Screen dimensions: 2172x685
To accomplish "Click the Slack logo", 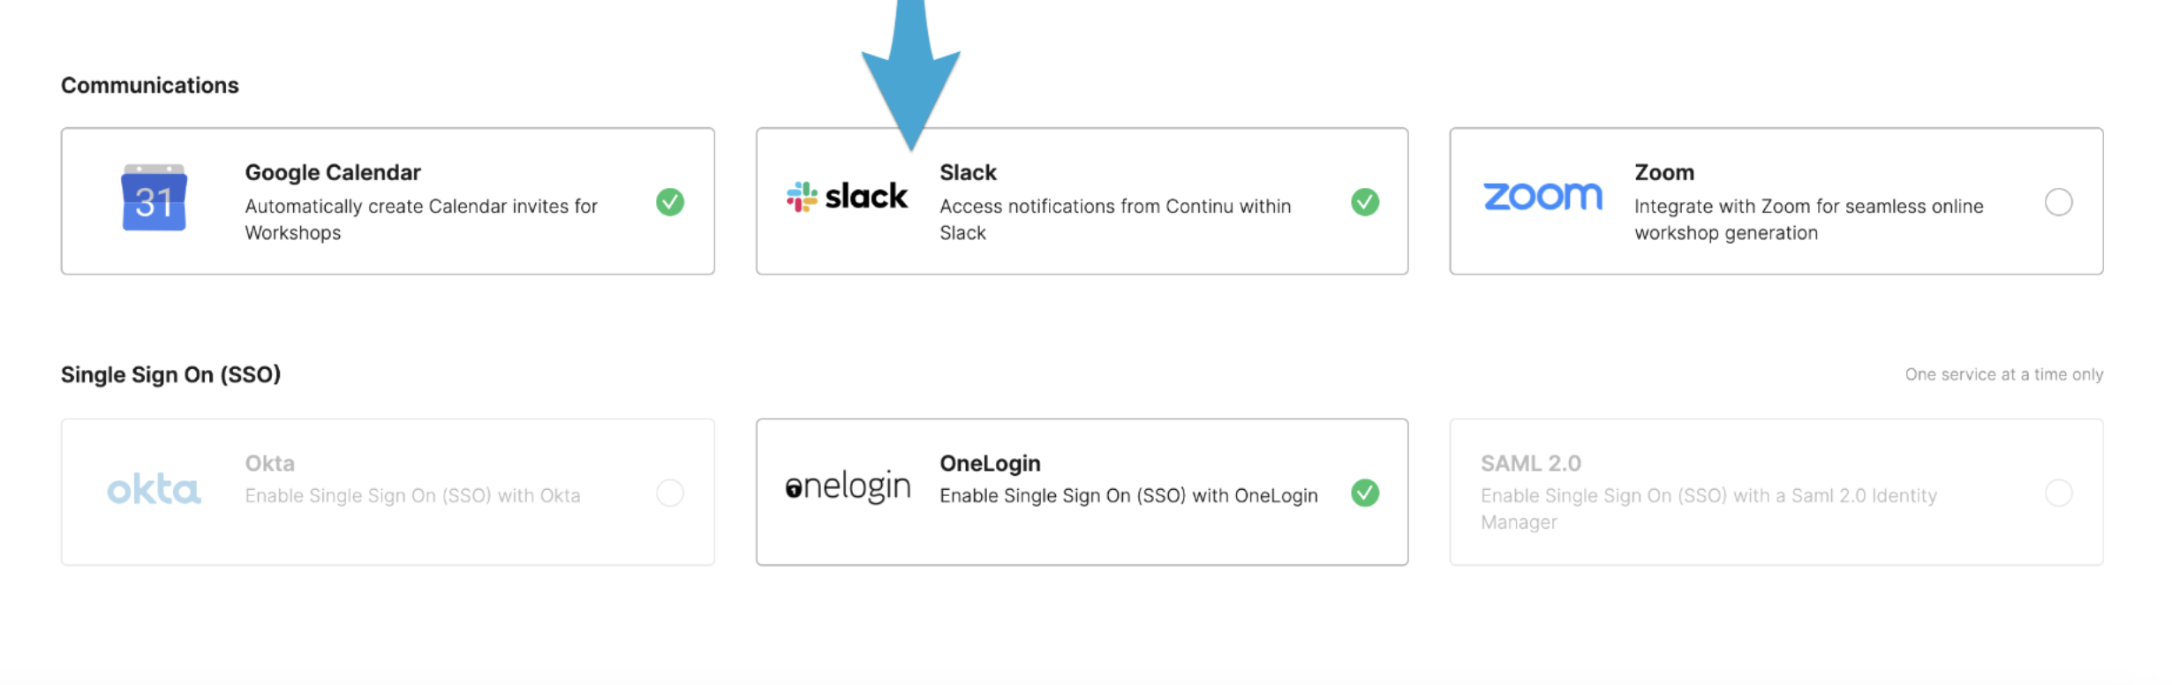I will (847, 196).
